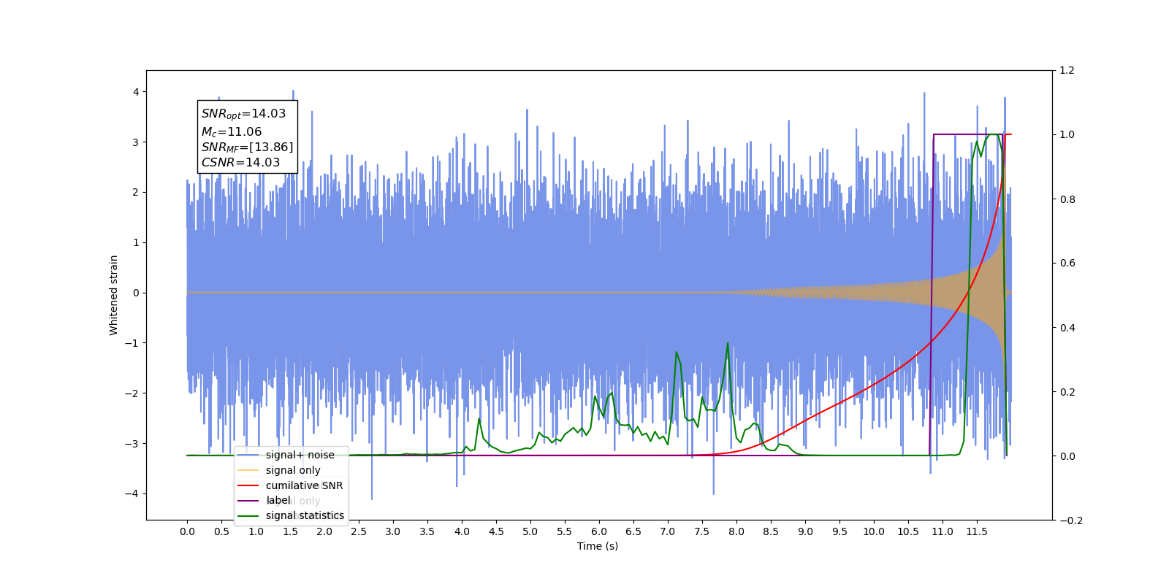Click the purple label plateau top line

pos(970,134)
